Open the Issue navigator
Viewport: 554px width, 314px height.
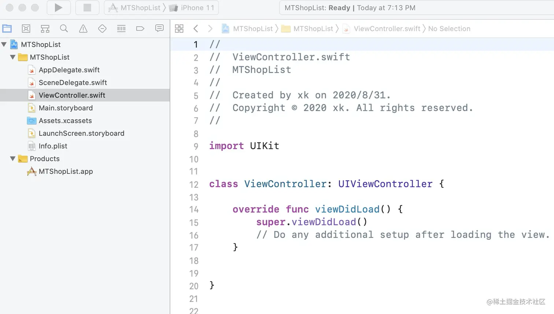tap(83, 29)
